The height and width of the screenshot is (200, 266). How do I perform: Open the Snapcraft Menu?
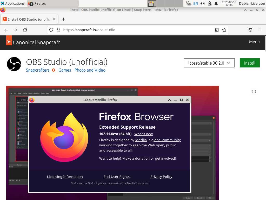click(x=254, y=42)
